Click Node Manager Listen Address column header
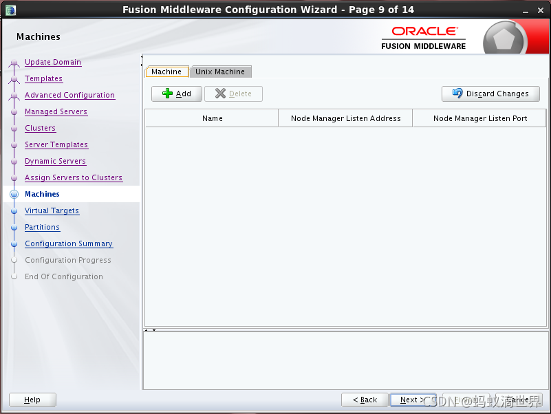The height and width of the screenshot is (414, 551). coord(345,118)
